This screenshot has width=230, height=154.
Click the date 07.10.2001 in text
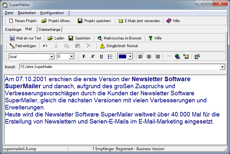pos(31,79)
